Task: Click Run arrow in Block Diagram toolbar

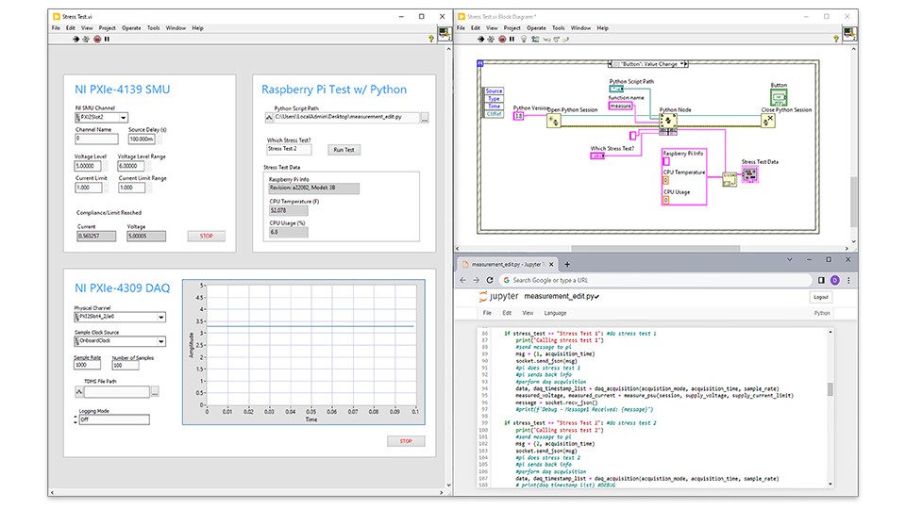Action: click(480, 40)
